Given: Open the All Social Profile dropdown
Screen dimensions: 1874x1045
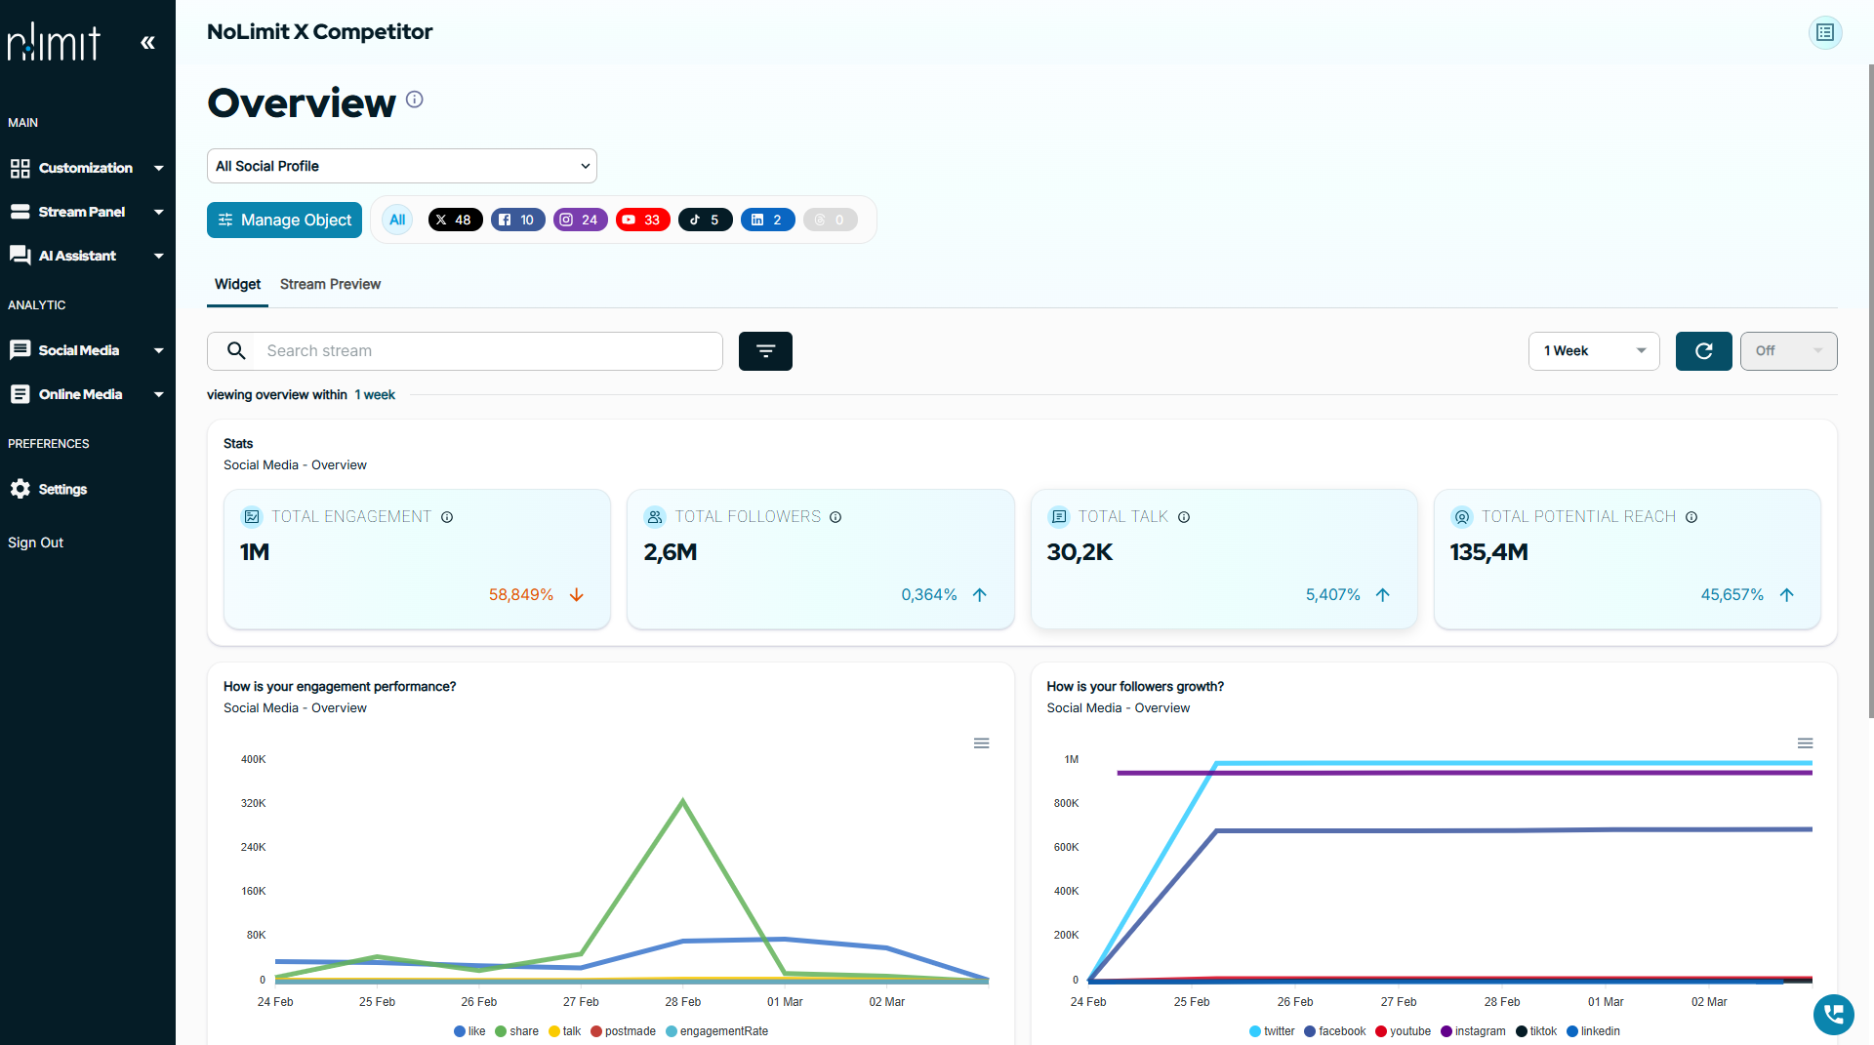Looking at the screenshot, I should coord(401,166).
